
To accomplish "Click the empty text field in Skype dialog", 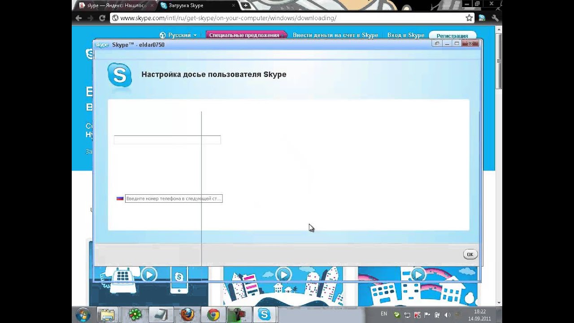I will [167, 140].
